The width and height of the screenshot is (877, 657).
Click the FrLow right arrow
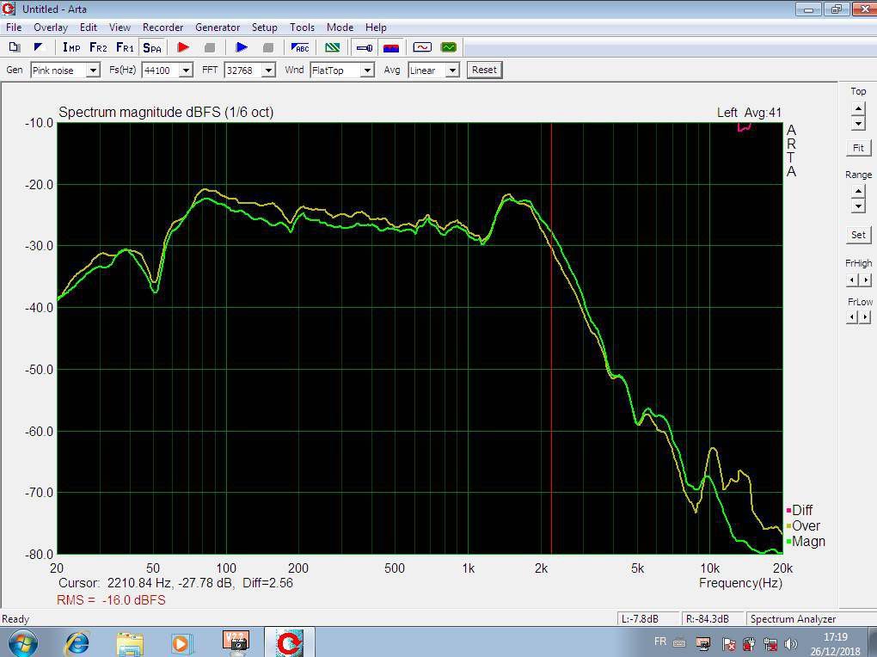865,317
